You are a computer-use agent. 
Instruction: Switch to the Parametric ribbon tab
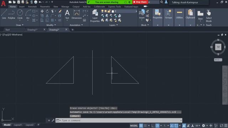click(x=45, y=6)
